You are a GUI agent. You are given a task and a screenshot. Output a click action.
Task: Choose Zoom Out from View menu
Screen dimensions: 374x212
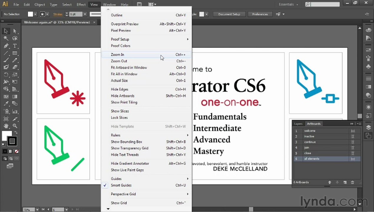coord(146,61)
